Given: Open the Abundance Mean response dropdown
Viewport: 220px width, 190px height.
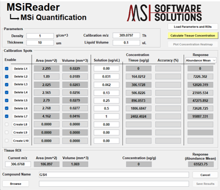Looking at the screenshot, I should (201, 61).
